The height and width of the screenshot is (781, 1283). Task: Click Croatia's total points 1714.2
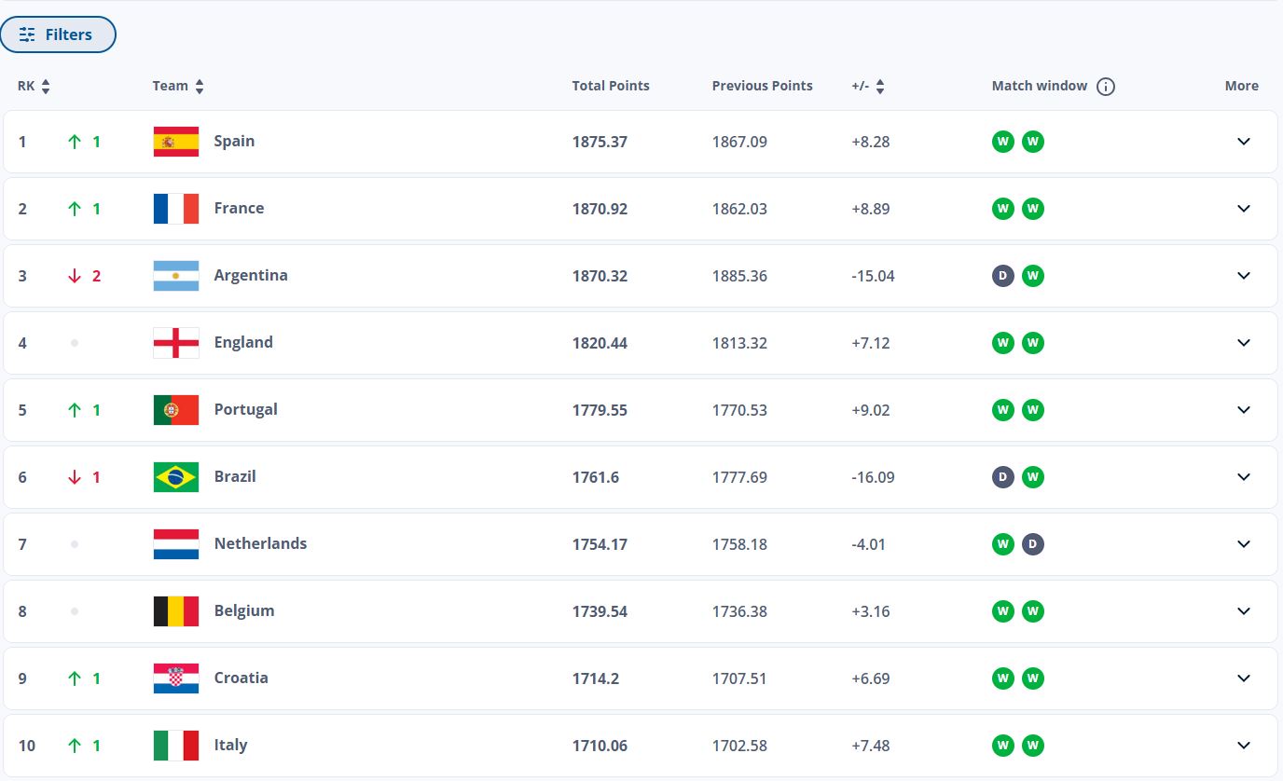tap(596, 678)
